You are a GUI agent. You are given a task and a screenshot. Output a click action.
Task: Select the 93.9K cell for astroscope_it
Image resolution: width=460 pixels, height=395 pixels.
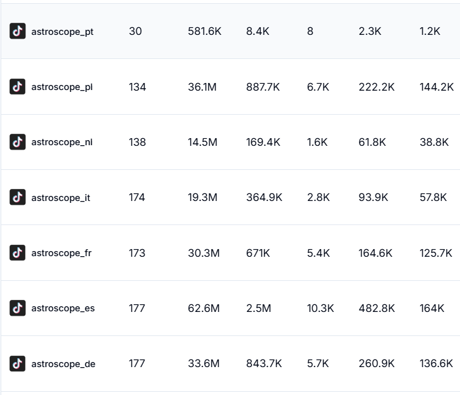(x=373, y=198)
